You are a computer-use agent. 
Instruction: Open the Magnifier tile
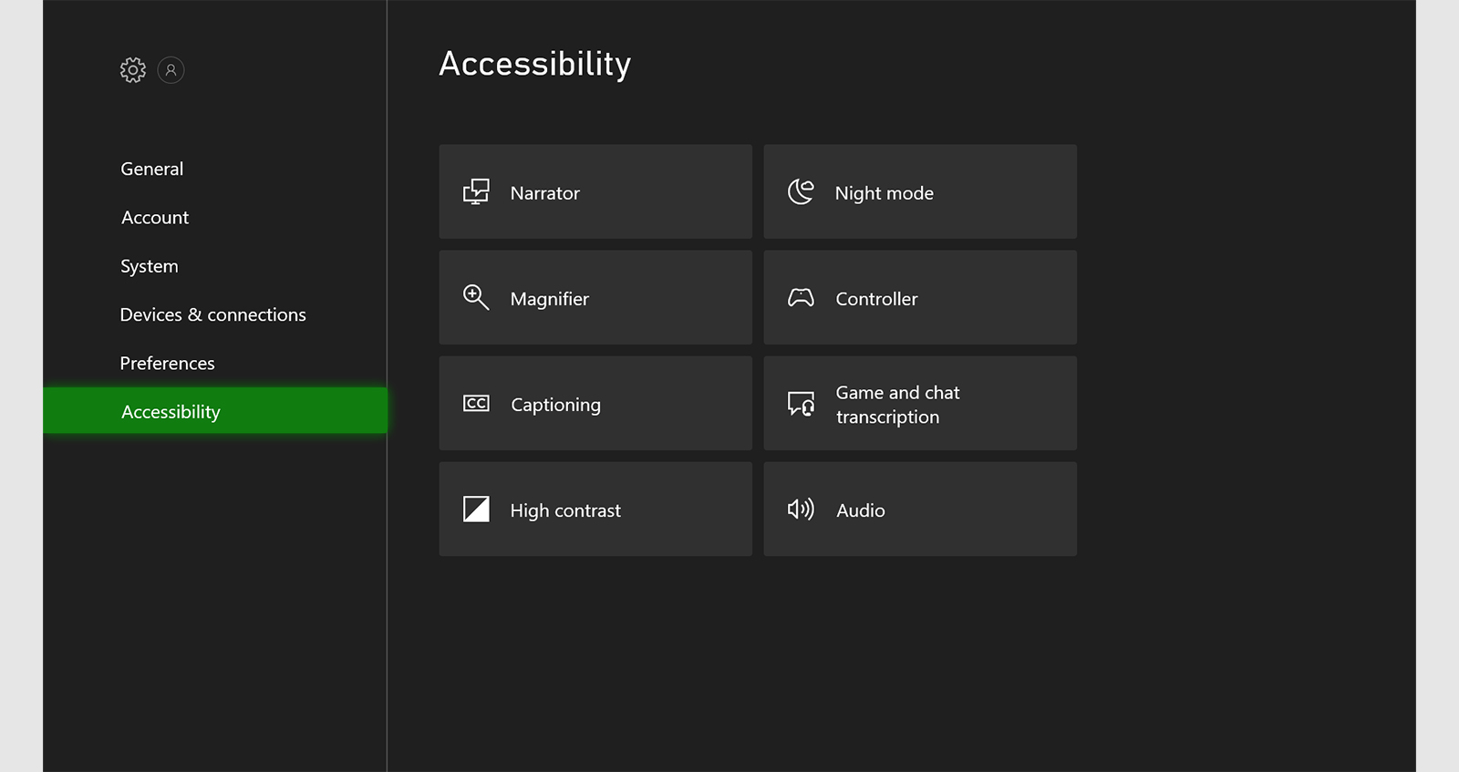pyautogui.click(x=595, y=297)
